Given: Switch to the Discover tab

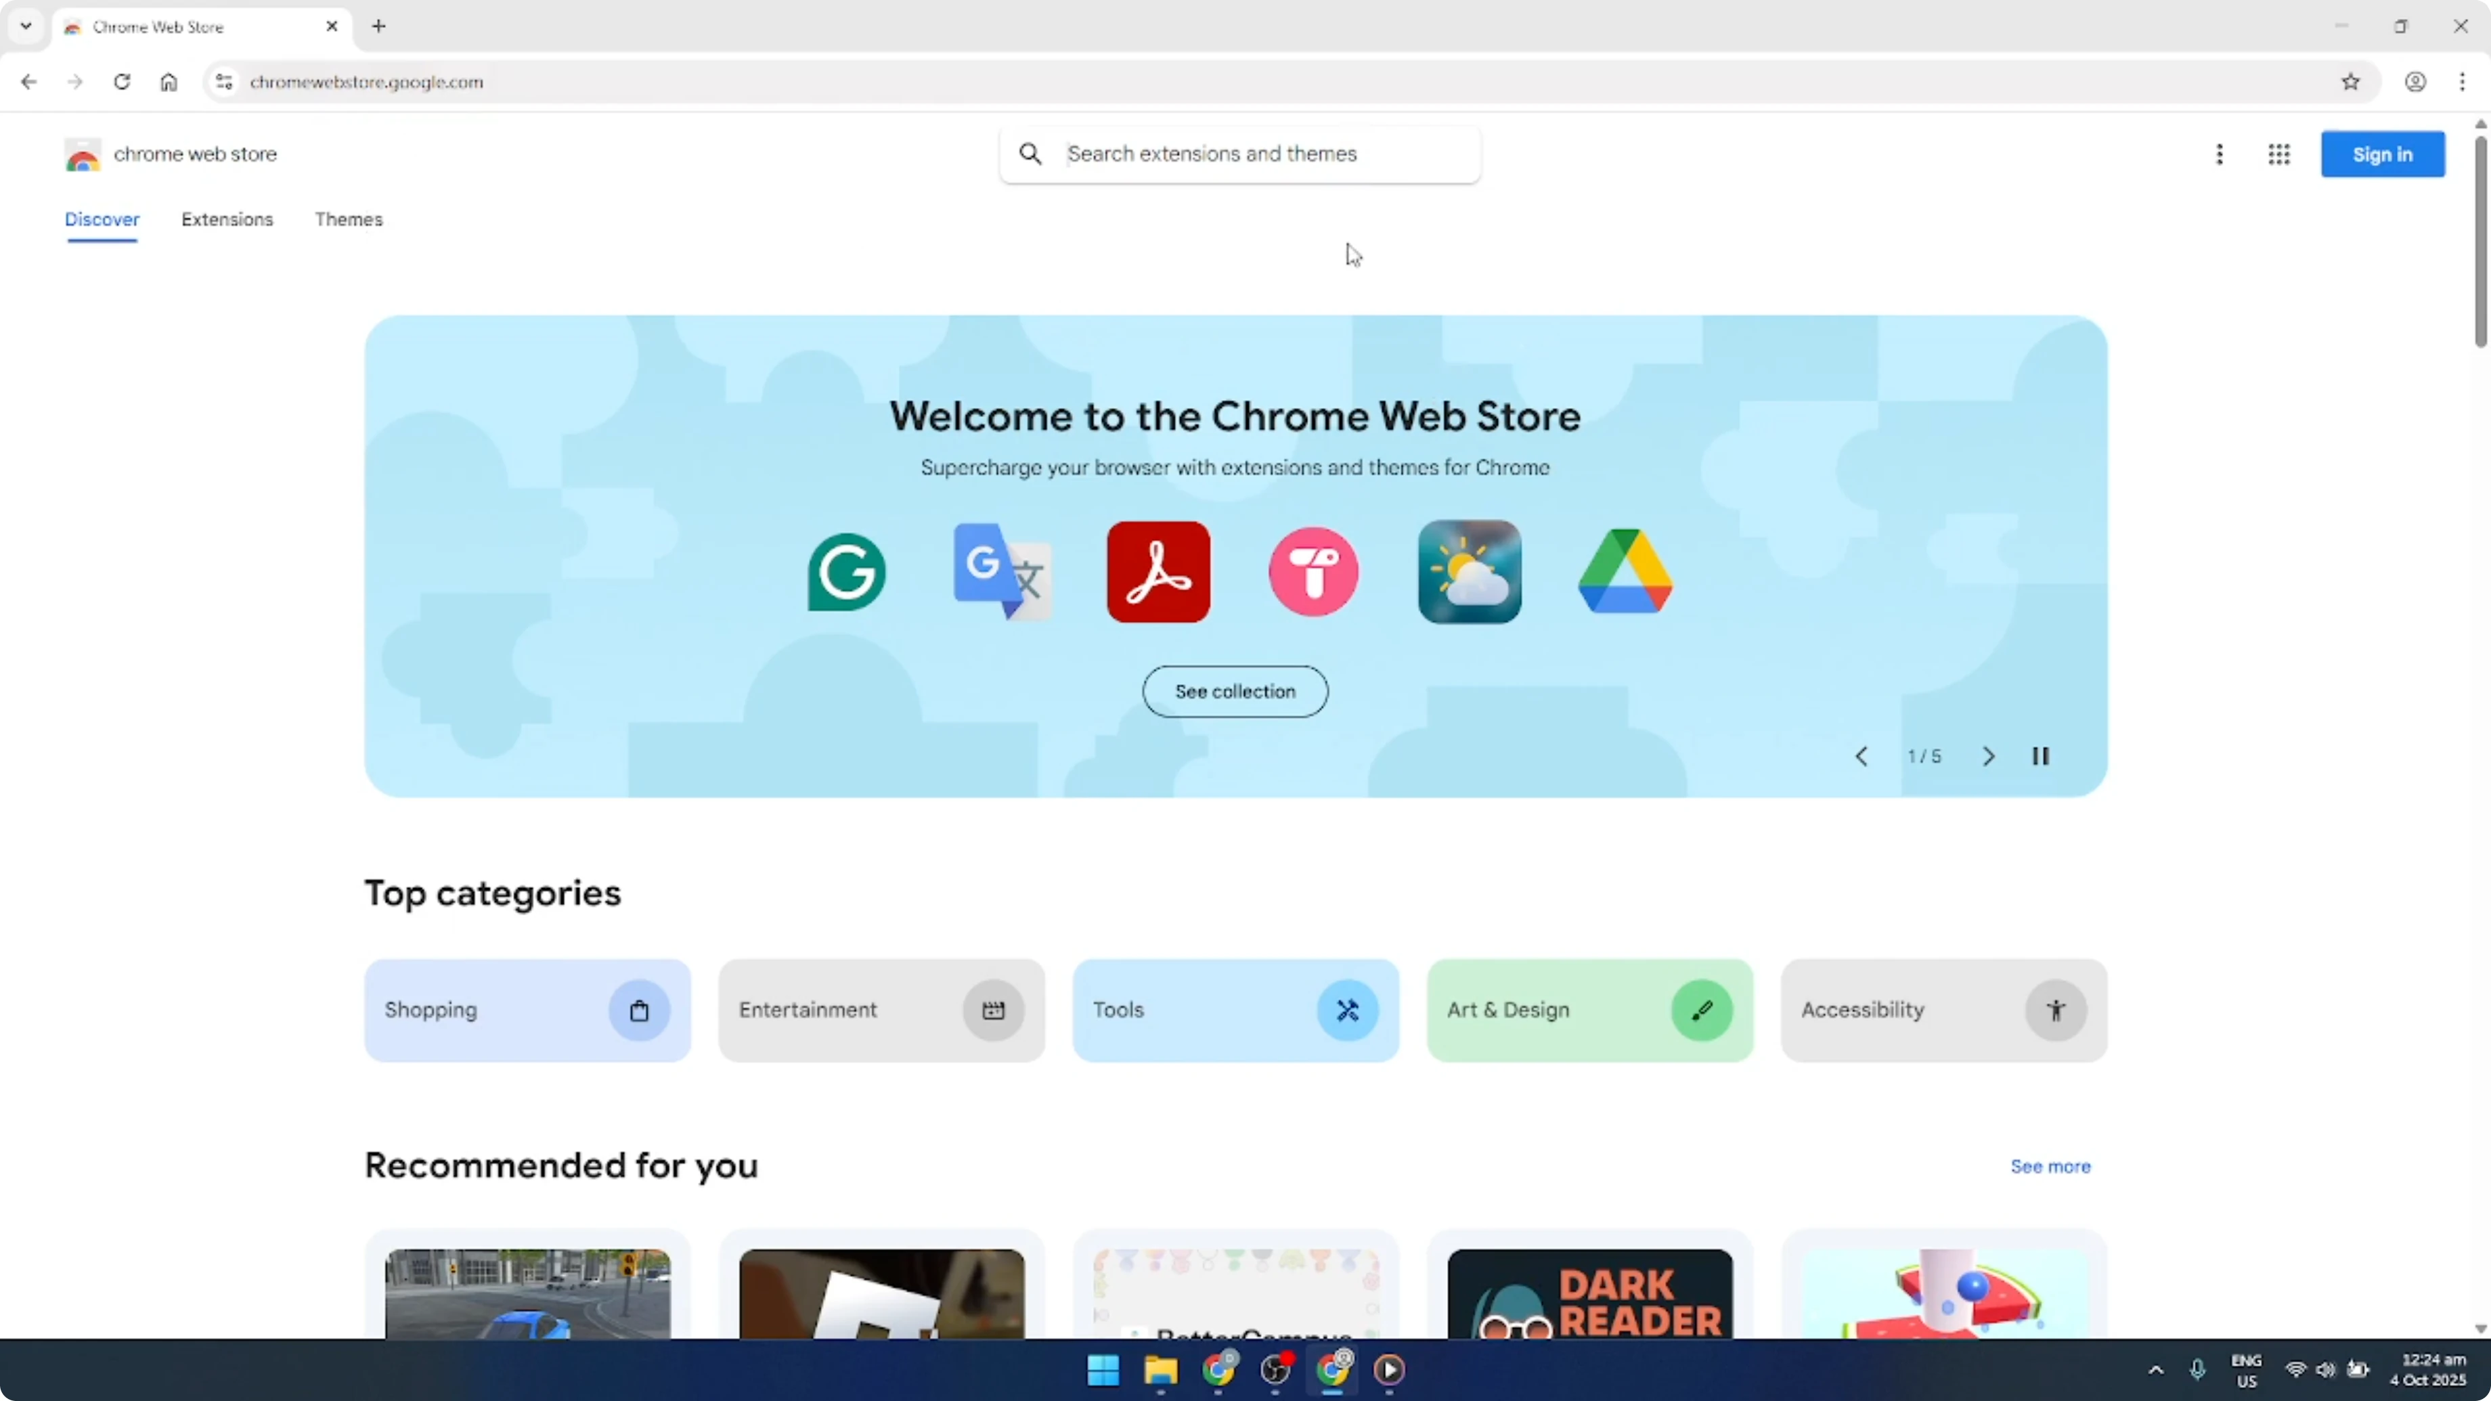Looking at the screenshot, I should click(x=102, y=219).
